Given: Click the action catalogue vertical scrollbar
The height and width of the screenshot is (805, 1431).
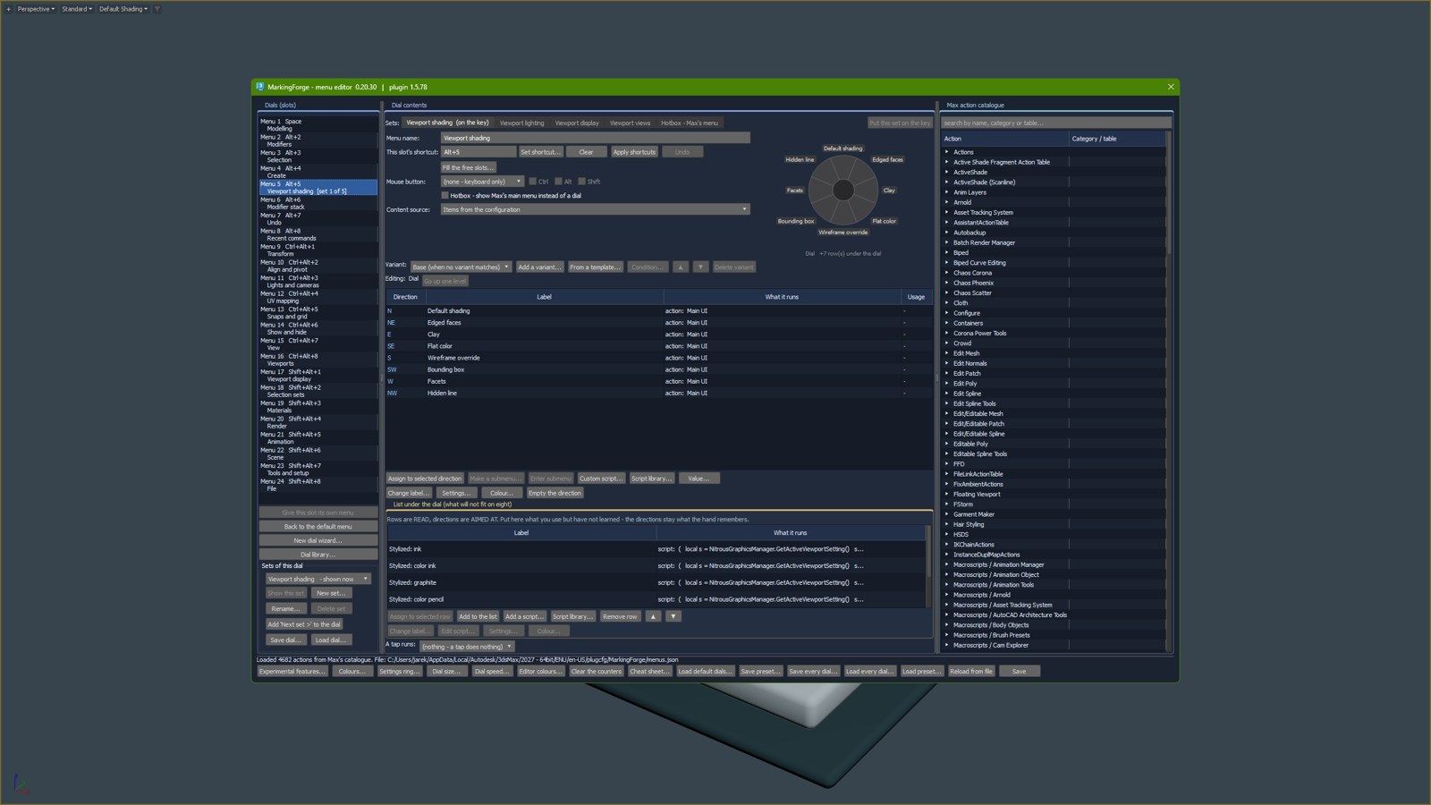Looking at the screenshot, I should coord(1168,192).
